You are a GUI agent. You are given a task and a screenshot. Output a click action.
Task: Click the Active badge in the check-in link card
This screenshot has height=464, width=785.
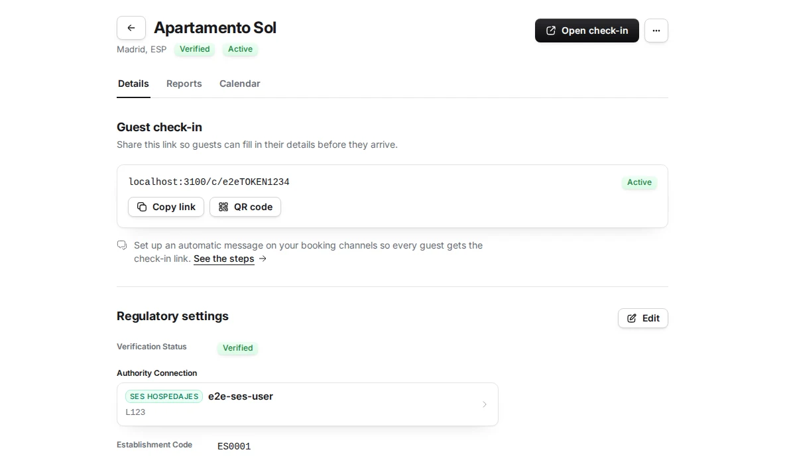coord(639,182)
